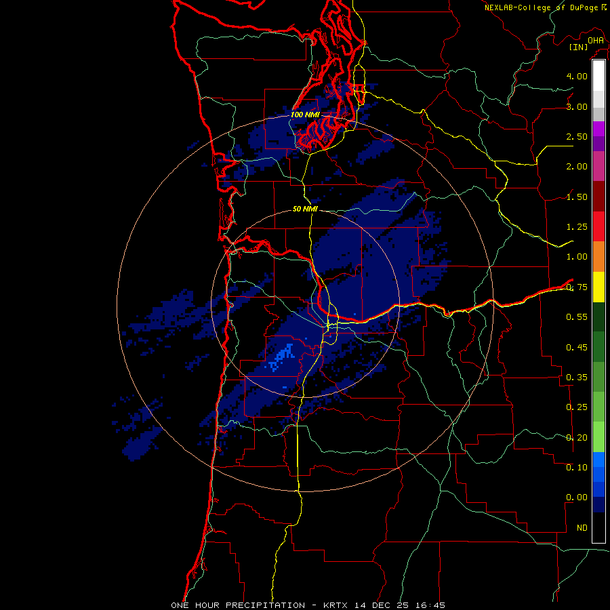Image resolution: width=610 pixels, height=610 pixels.
Task: Select the black ND legend swatch
Action: (598, 527)
